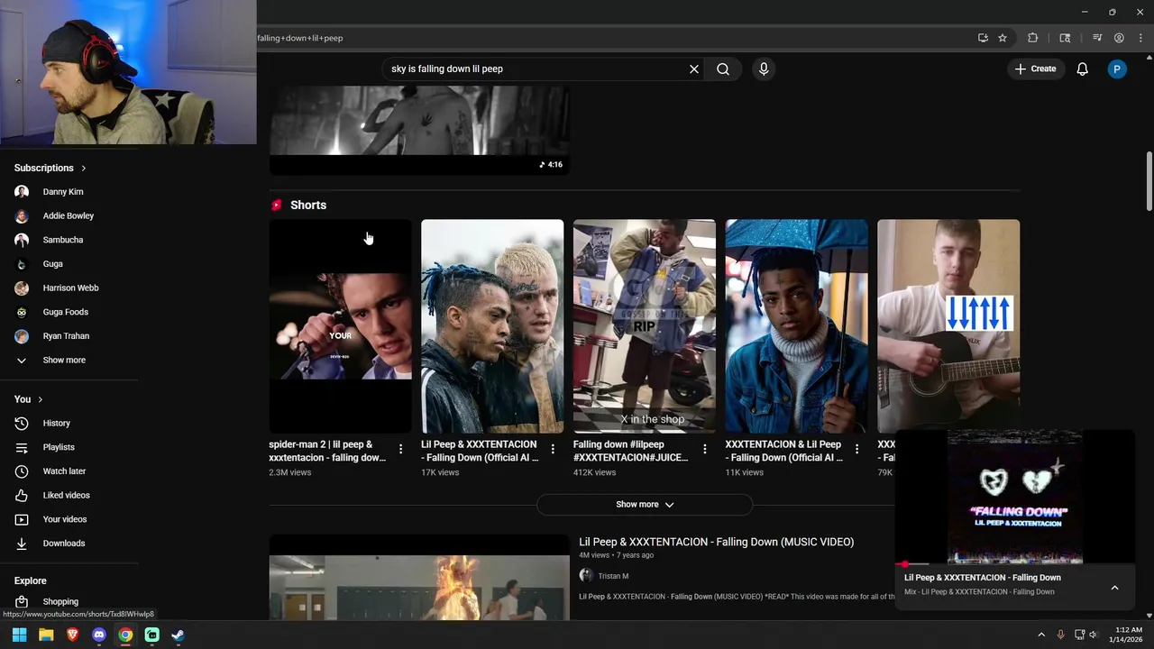Expand the Subscriptions section chevron
The height and width of the screenshot is (649, 1154).
pos(84,168)
